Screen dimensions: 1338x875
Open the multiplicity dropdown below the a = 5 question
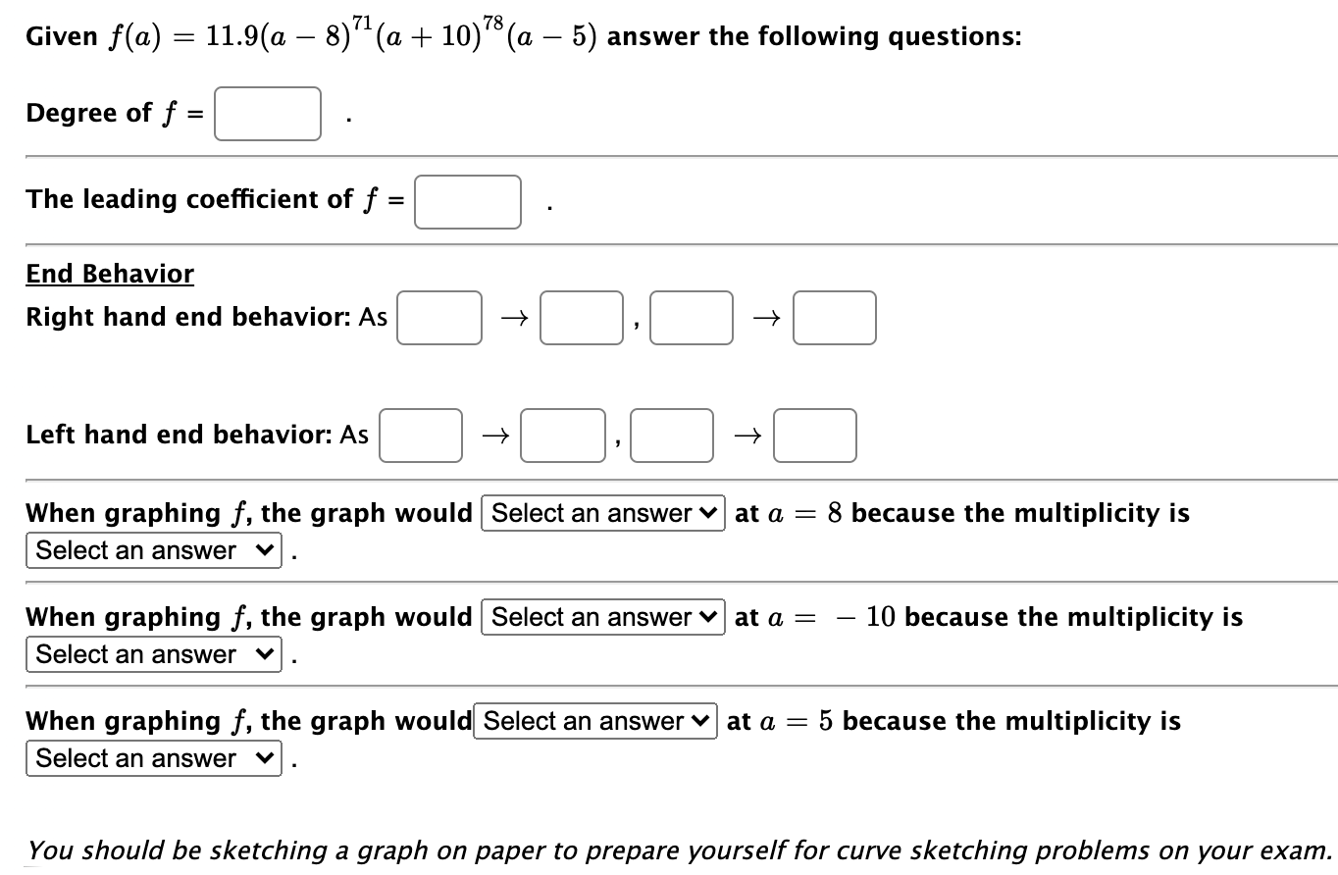tap(153, 758)
